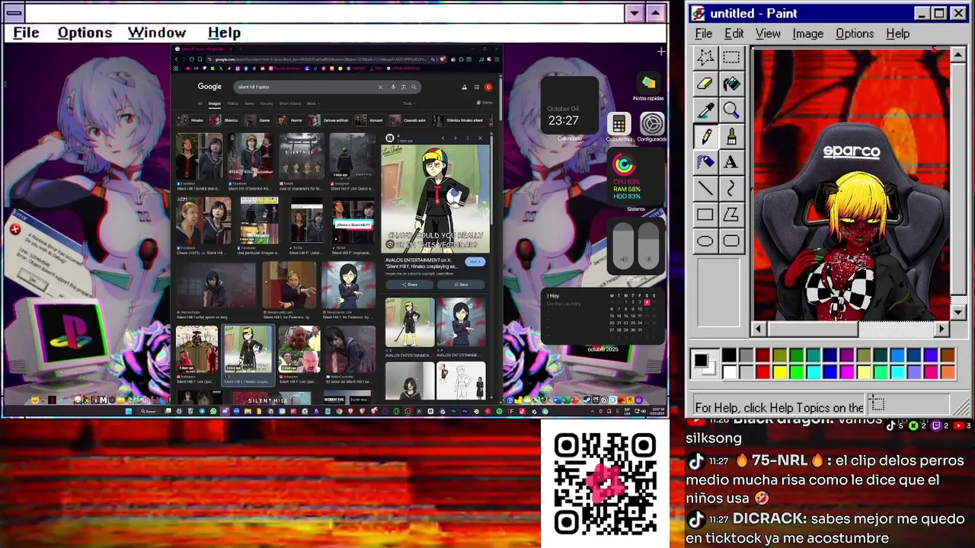Filter results with the Horror chip
Image resolution: width=975 pixels, height=548 pixels.
click(x=291, y=120)
